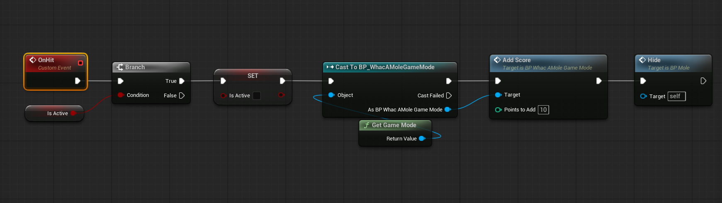Image resolution: width=722 pixels, height=203 pixels.
Task: Select the OnHit Custom Event node title
Action: tap(46, 60)
